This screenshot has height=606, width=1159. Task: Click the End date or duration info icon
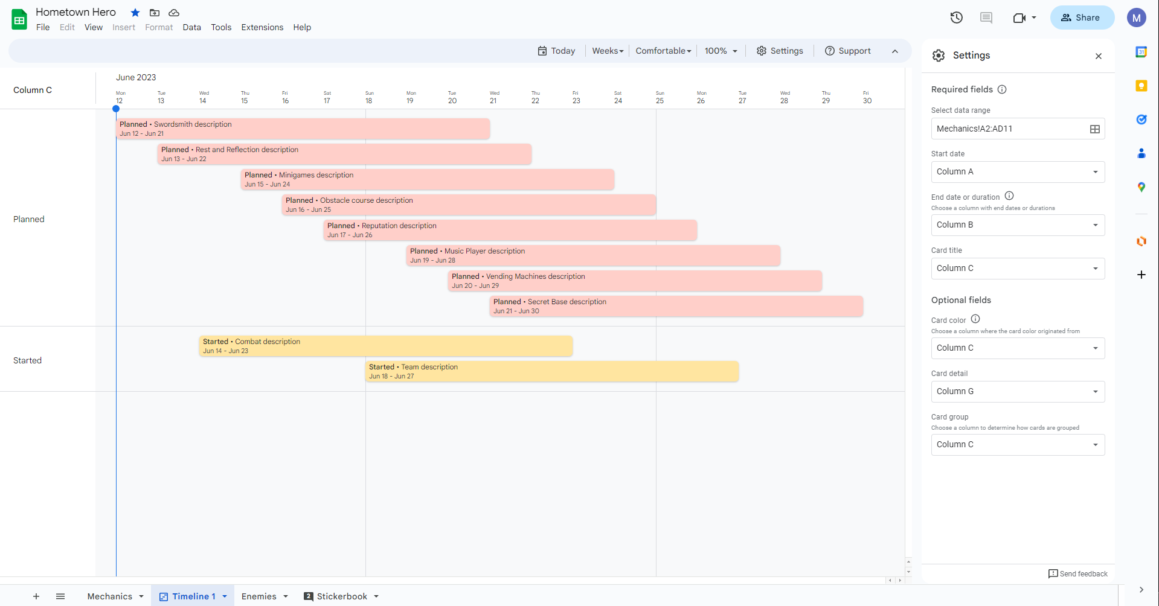click(1010, 196)
